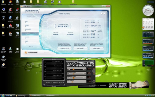Click the Core Clock slider handle
The height and width of the screenshot is (97, 155).
pos(73,70)
